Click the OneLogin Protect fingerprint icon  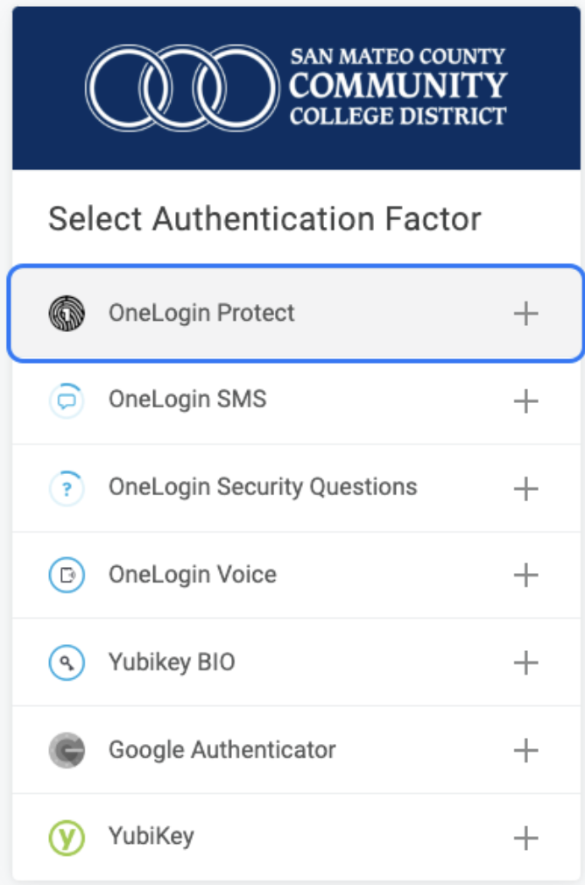click(x=67, y=313)
